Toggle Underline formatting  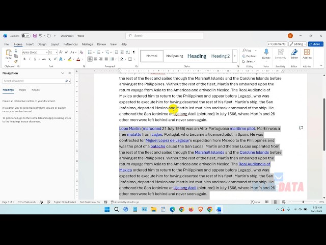[x=35, y=59]
